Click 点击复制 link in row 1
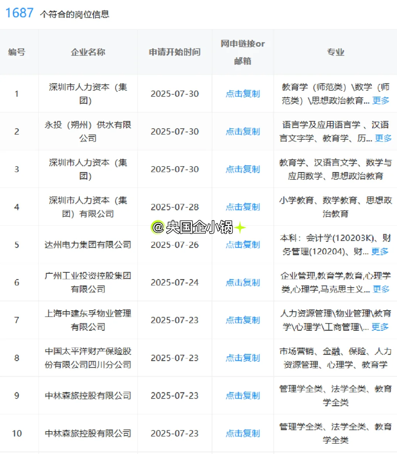 243,94
